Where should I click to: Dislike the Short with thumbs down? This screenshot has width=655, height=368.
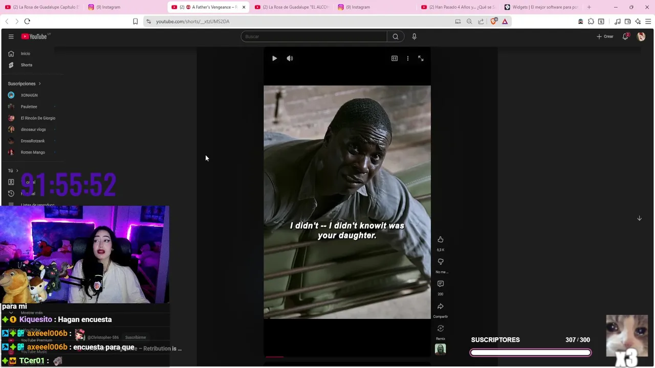[440, 262]
